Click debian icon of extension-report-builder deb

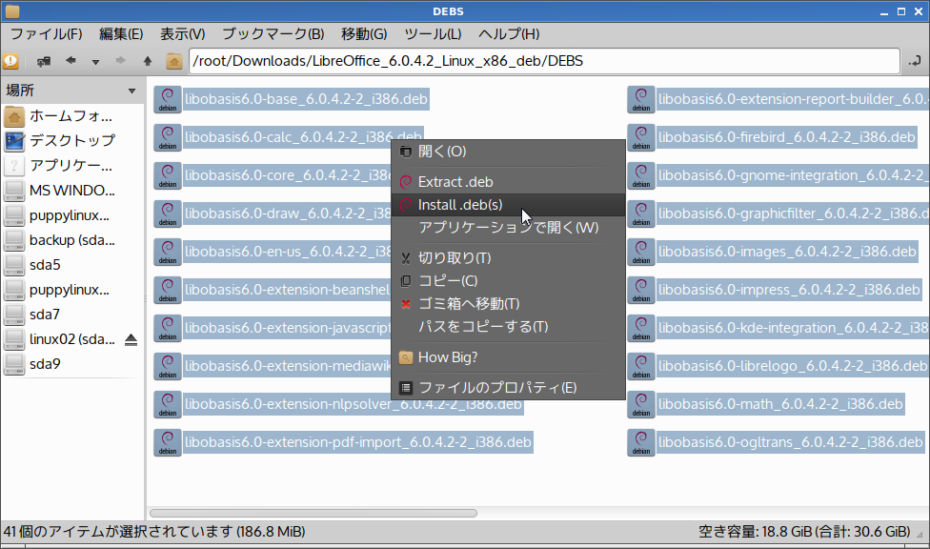[641, 99]
